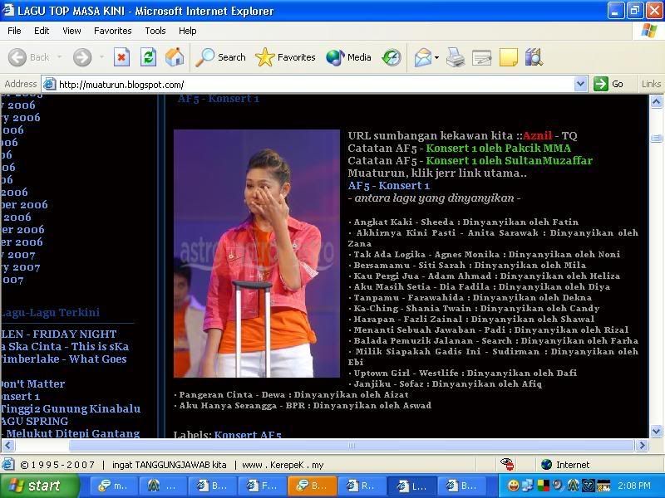Open the Forward button history dropdown arrow
This screenshot has width=665, height=498.
coord(101,57)
